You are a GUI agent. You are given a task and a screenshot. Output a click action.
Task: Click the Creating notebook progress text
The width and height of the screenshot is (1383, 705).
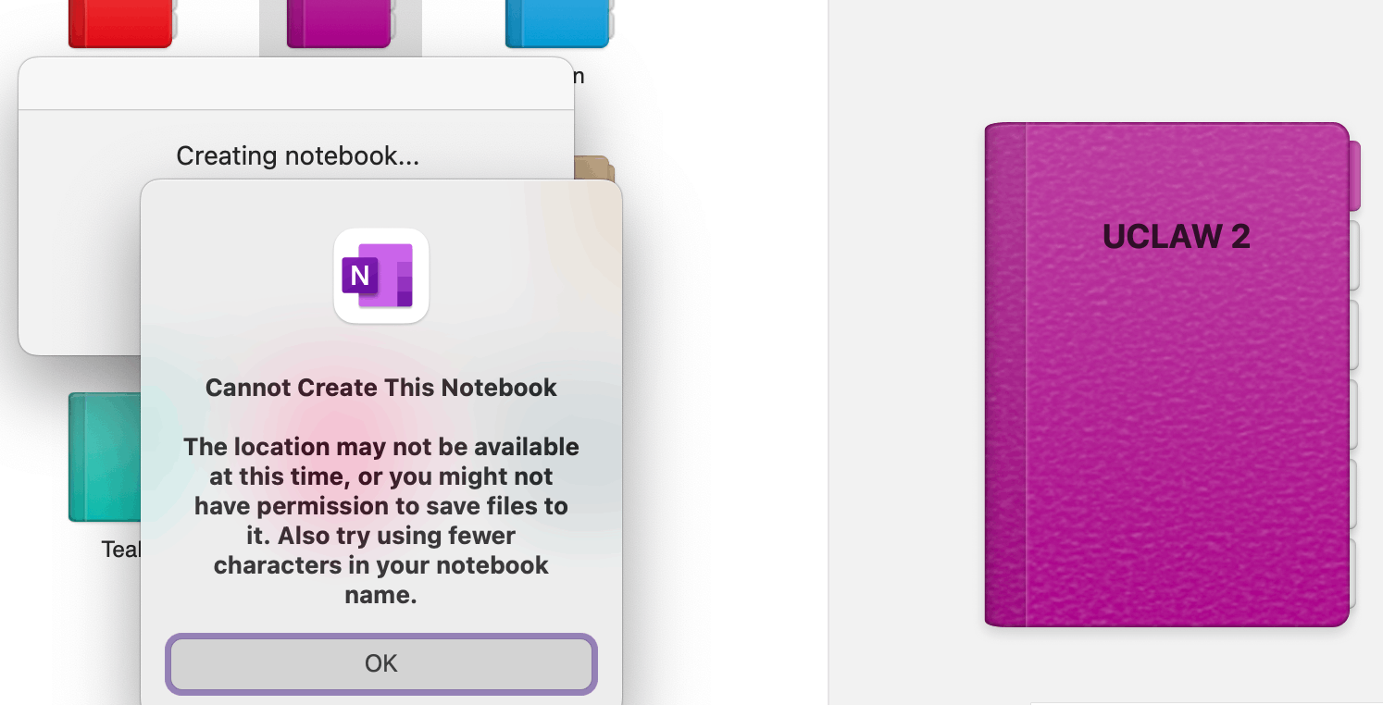coord(298,155)
